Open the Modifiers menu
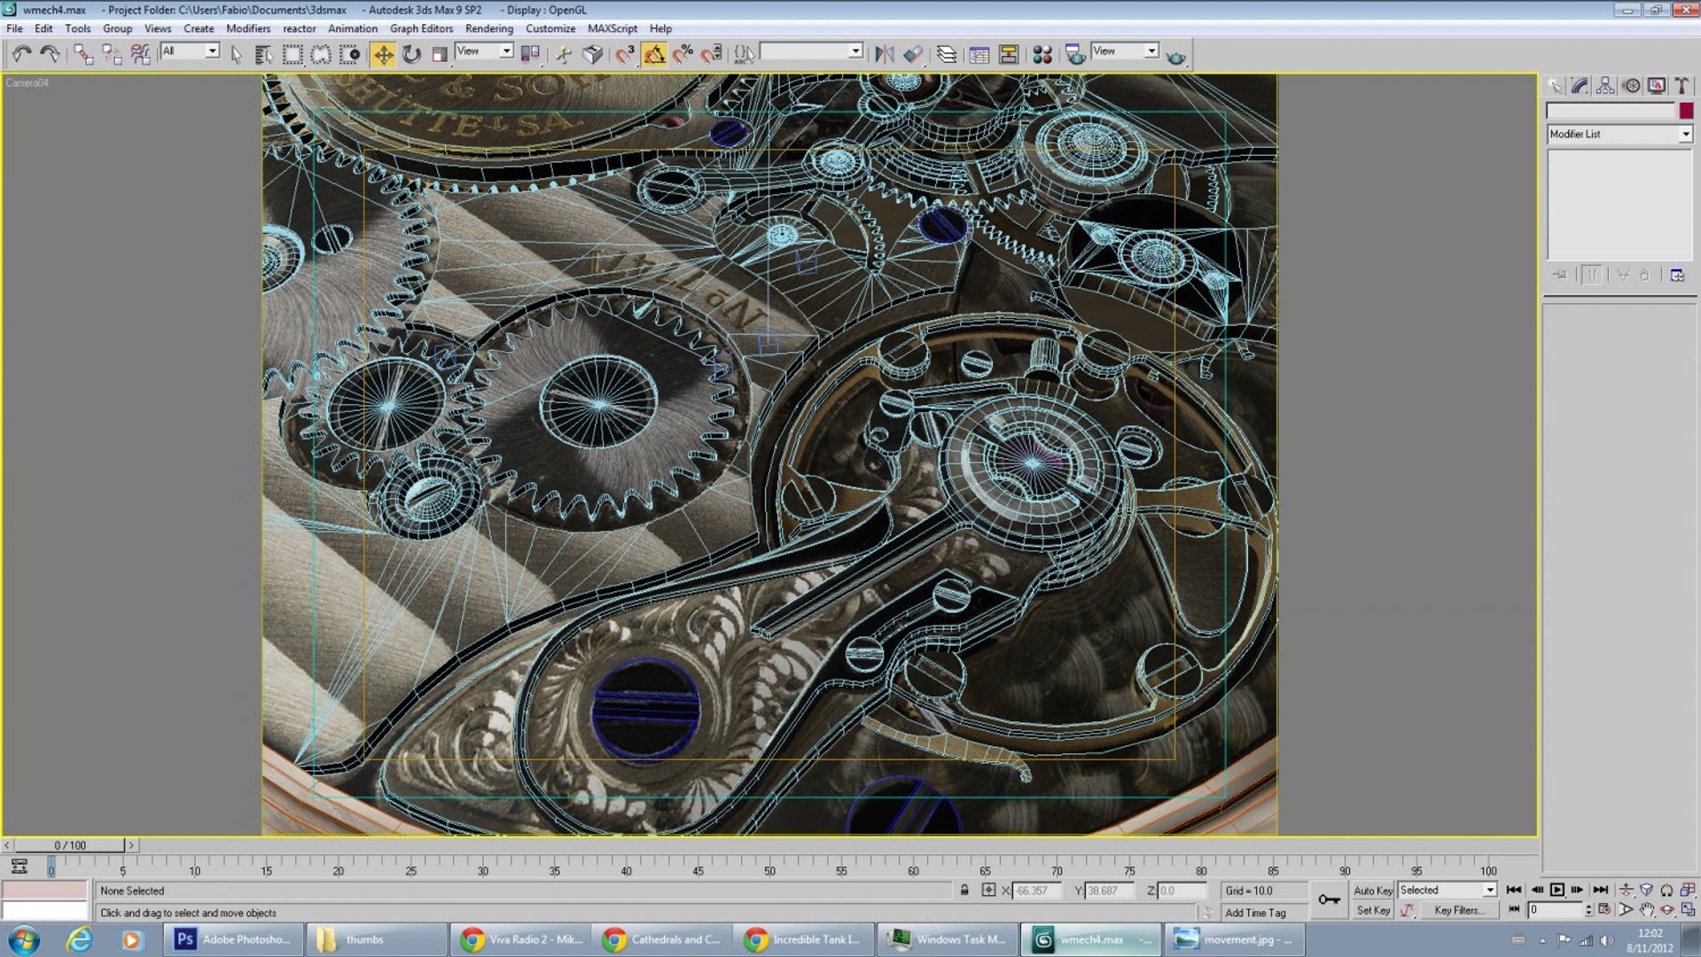The width and height of the screenshot is (1701, 957). [248, 28]
